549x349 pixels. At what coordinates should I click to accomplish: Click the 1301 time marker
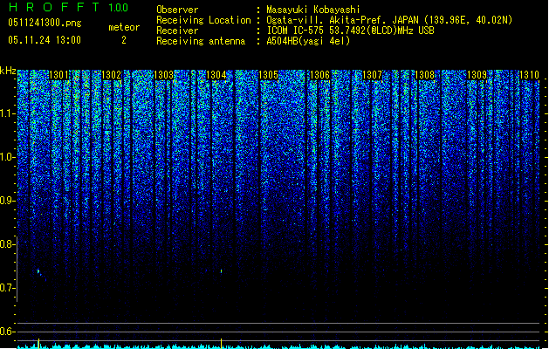click(58, 75)
